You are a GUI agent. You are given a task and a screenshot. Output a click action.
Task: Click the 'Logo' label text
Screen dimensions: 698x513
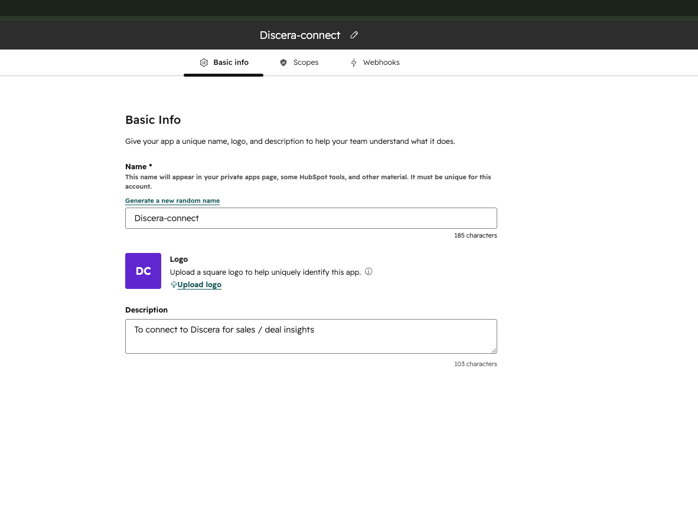pos(179,259)
